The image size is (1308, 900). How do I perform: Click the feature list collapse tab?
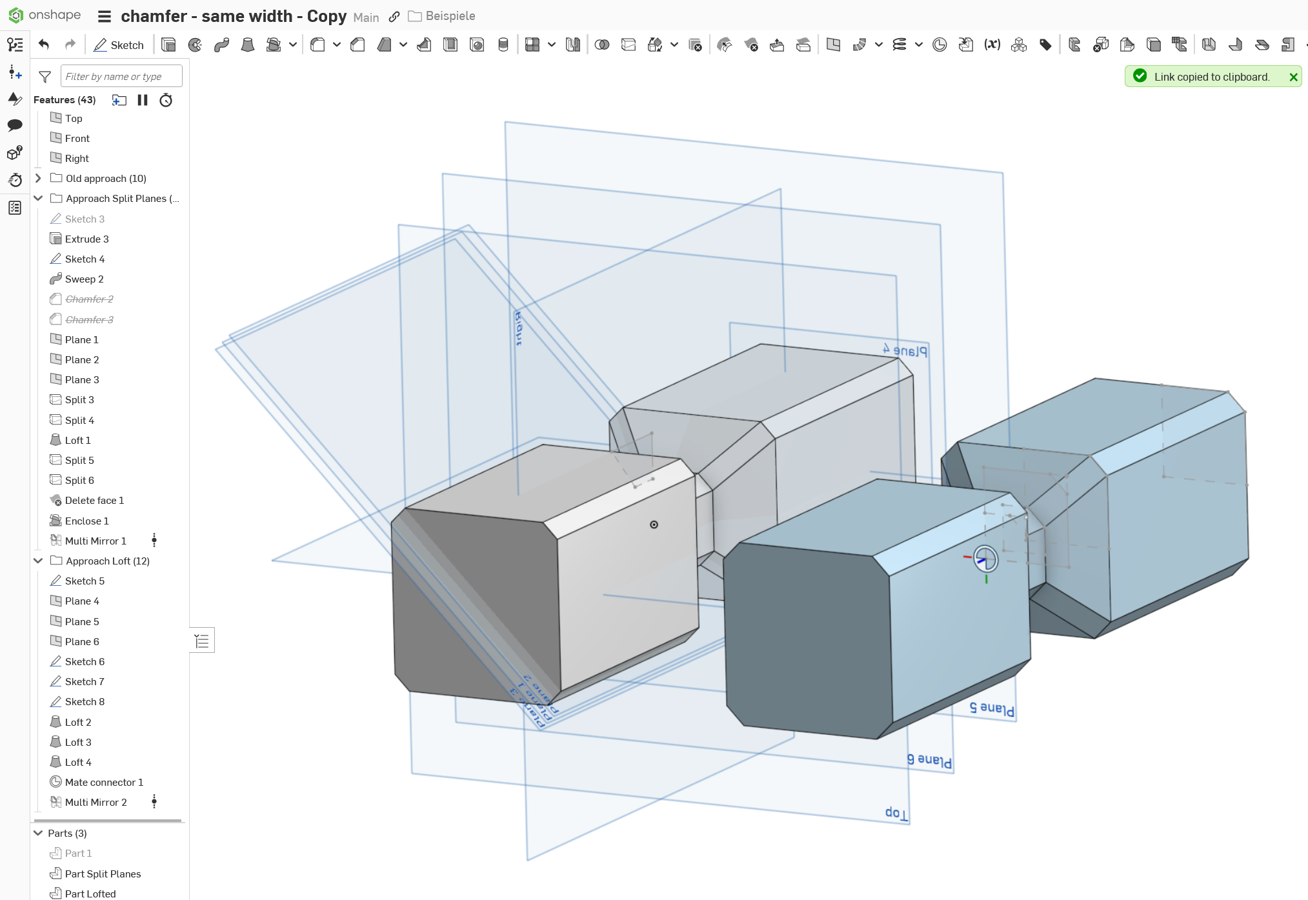coord(202,640)
